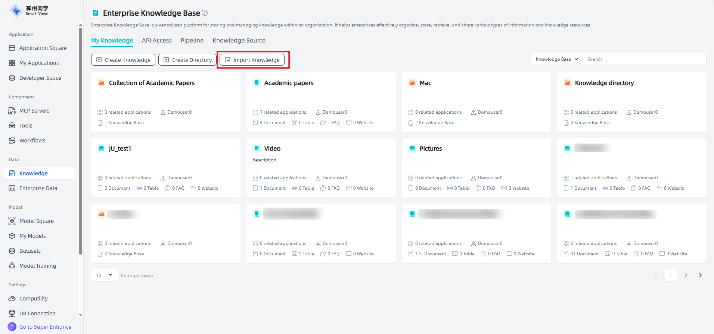The image size is (714, 334).
Task: Open the Knowledge Source tab
Action: (239, 40)
